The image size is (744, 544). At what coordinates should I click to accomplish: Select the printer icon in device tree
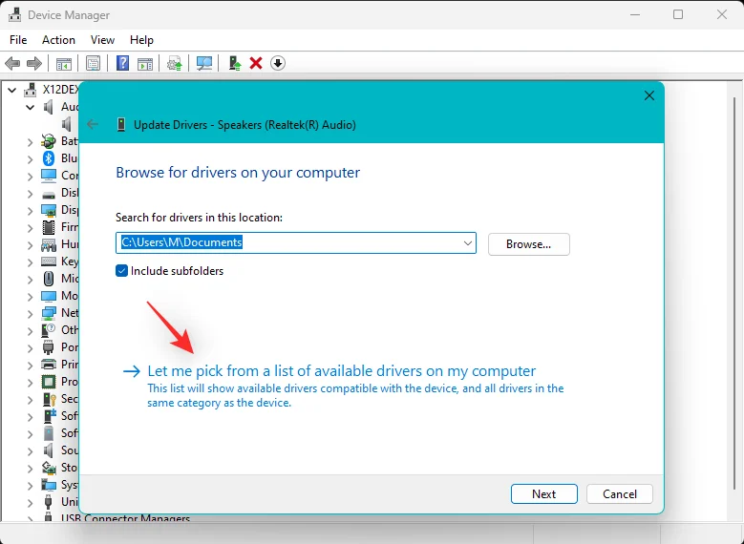click(x=49, y=365)
